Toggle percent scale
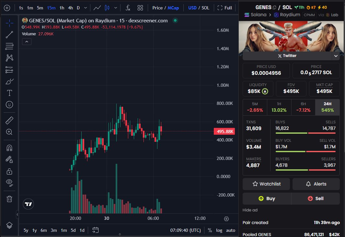345x237 pixels. (210, 230)
